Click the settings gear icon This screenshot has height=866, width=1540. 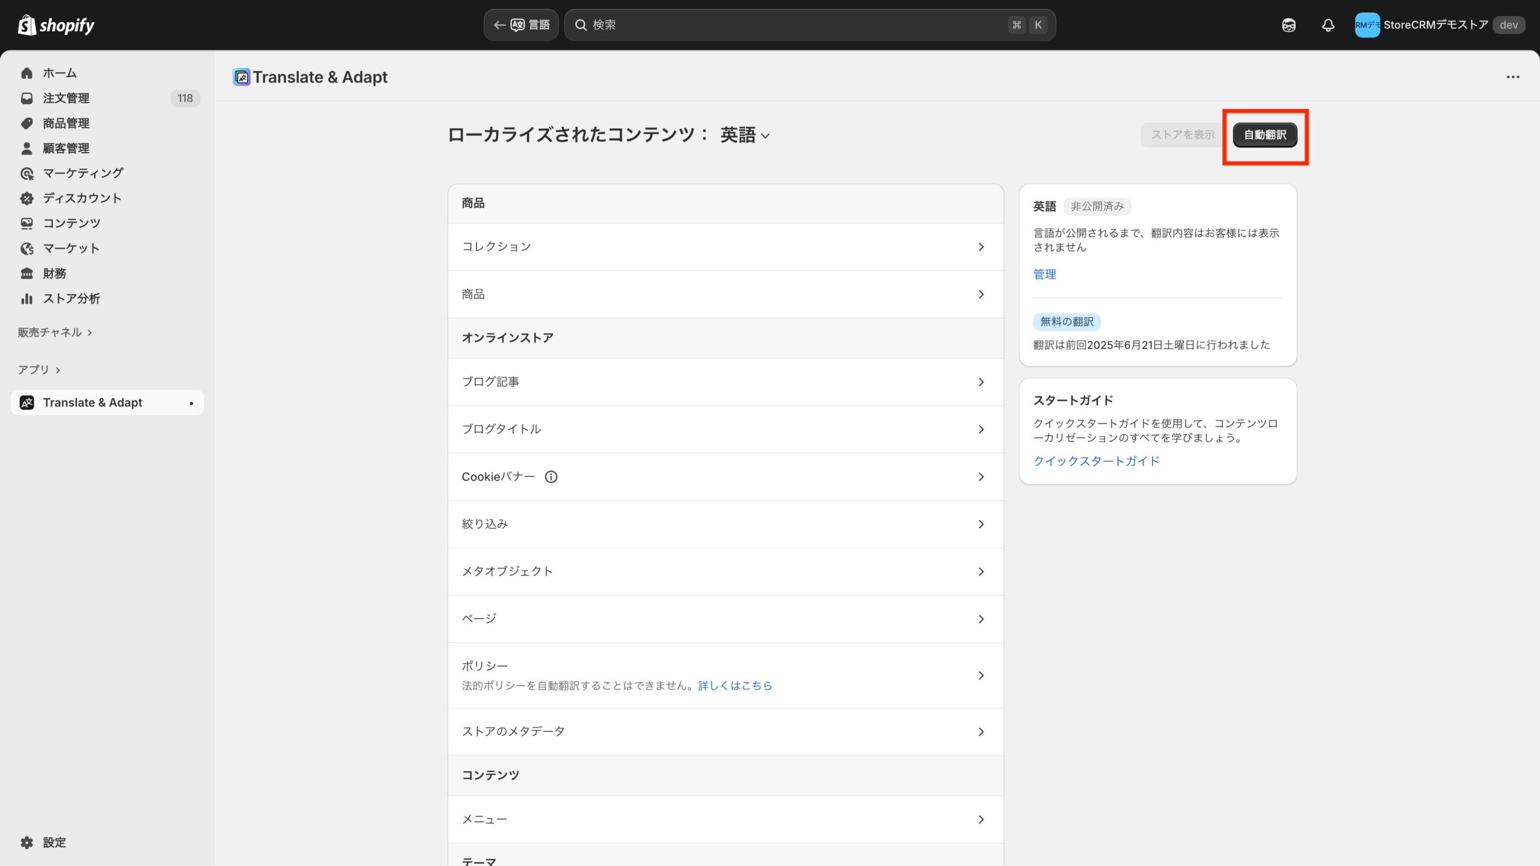[27, 843]
